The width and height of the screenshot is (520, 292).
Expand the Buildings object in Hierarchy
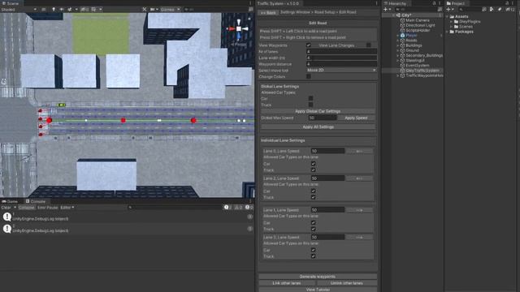pos(397,45)
